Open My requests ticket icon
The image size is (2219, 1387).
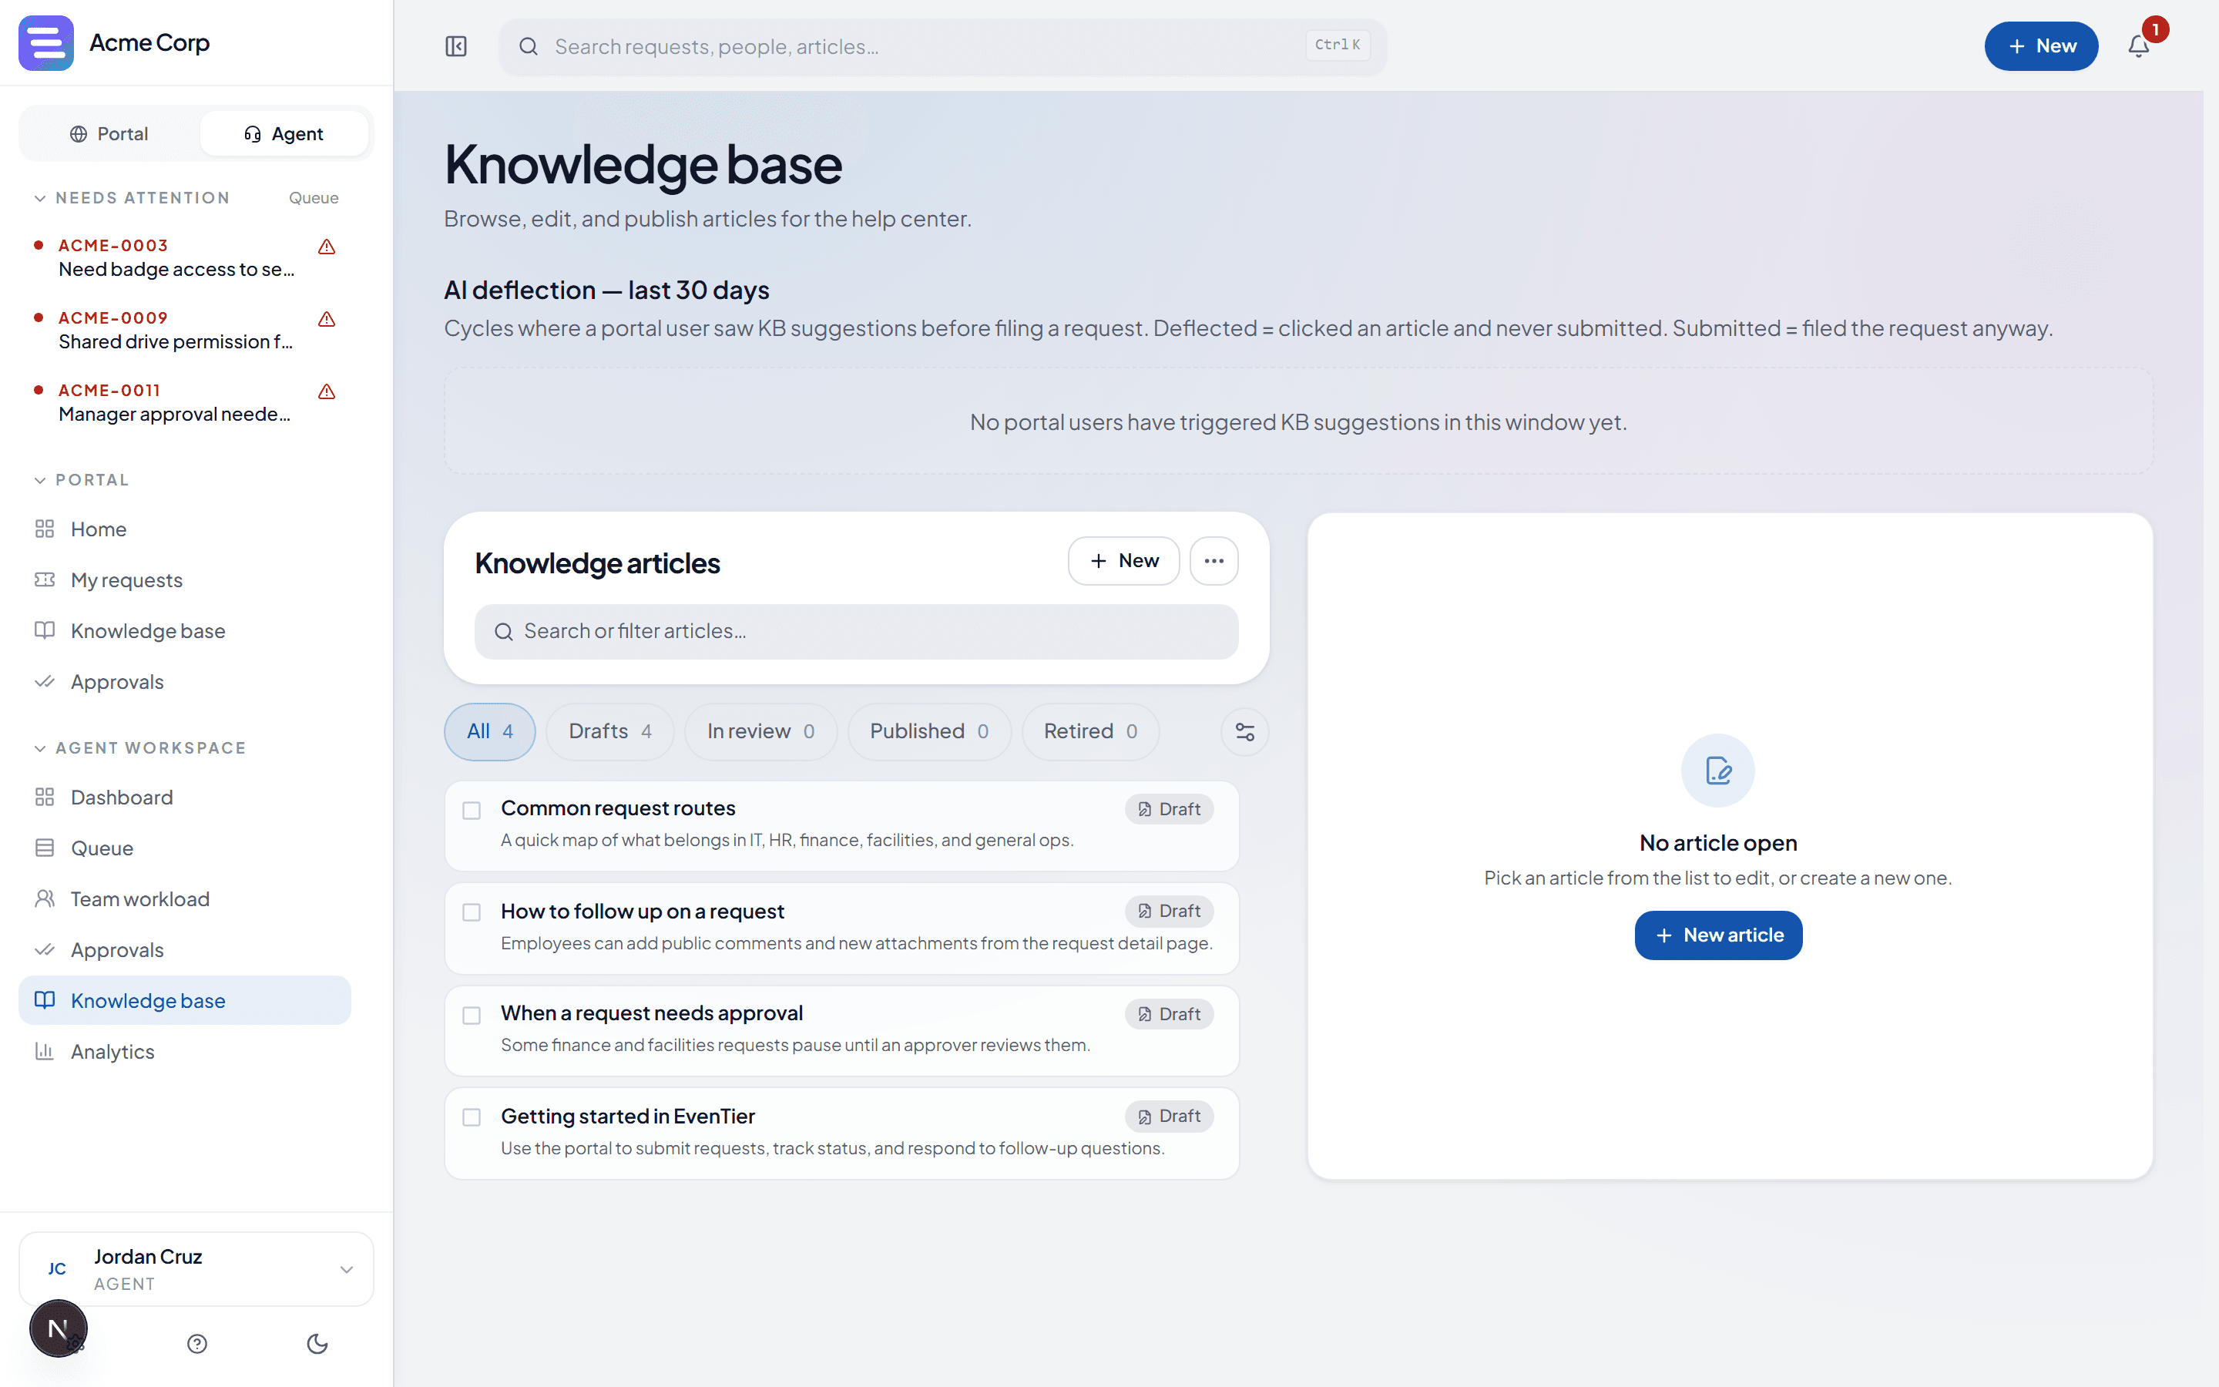pyautogui.click(x=45, y=579)
